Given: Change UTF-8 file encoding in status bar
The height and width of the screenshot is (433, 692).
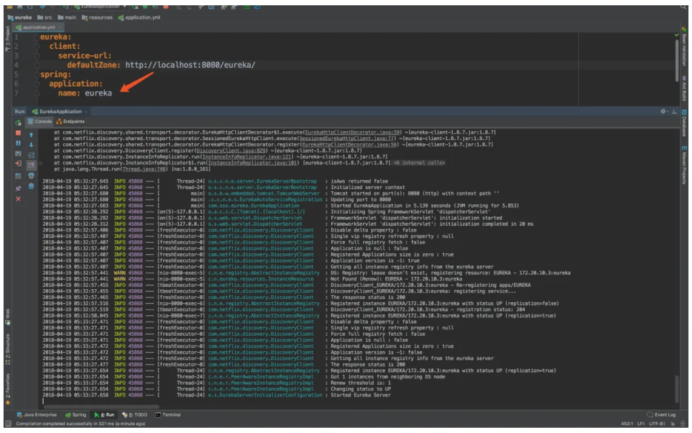Looking at the screenshot, I should click(x=657, y=424).
